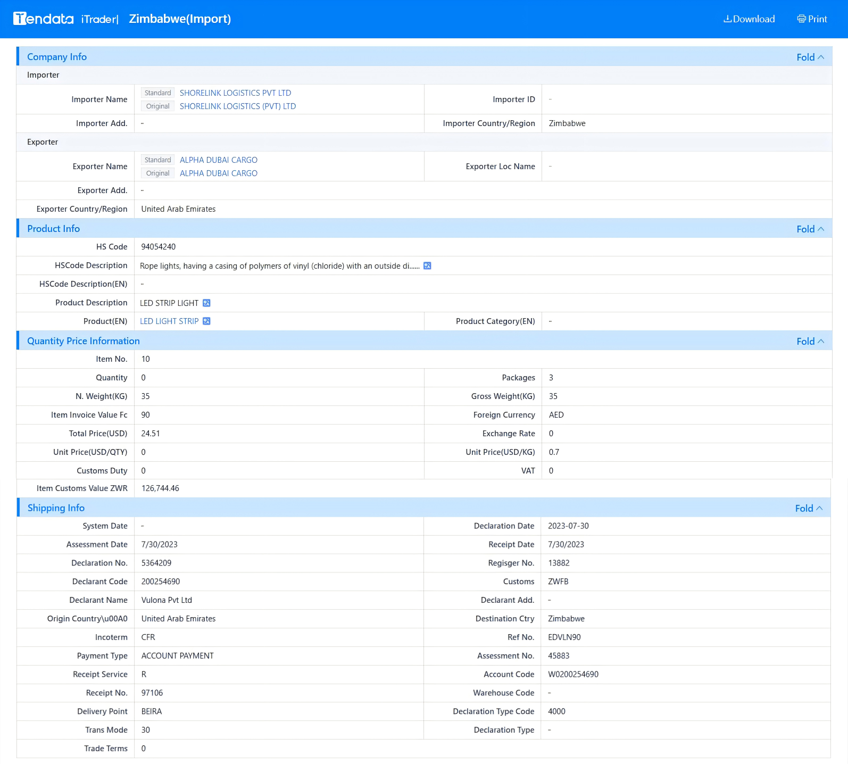This screenshot has height=764, width=848.
Task: Open the LED LIGHT STRIP product link
Action: pyautogui.click(x=169, y=321)
